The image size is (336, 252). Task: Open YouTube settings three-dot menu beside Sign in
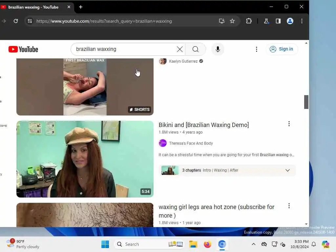257,49
